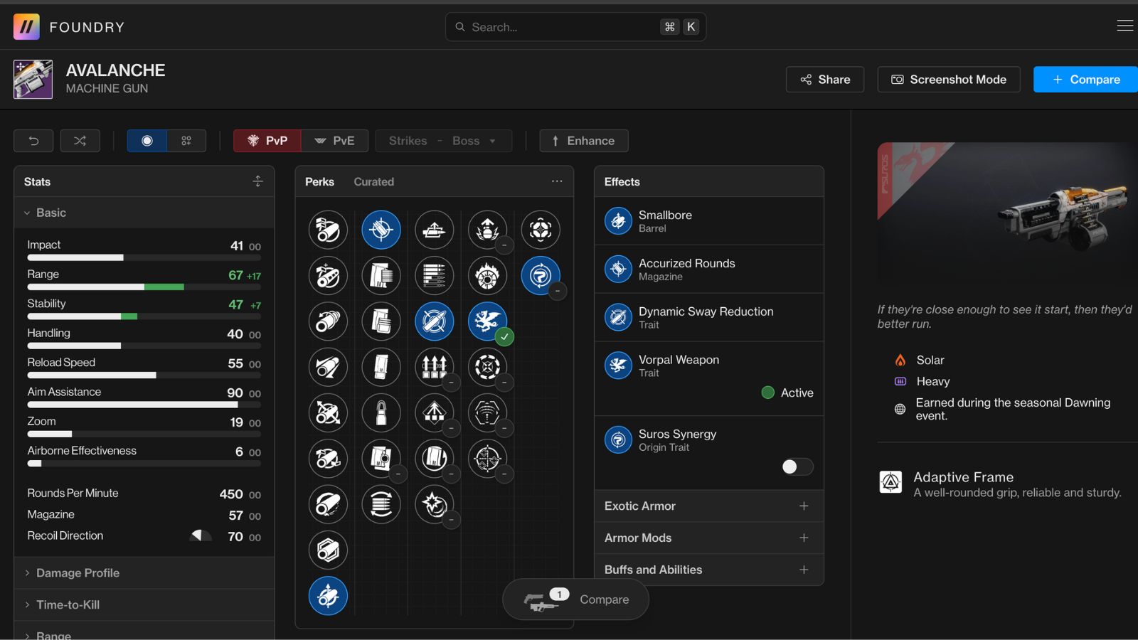Toggle the Suros Synergy switch on

(x=797, y=466)
